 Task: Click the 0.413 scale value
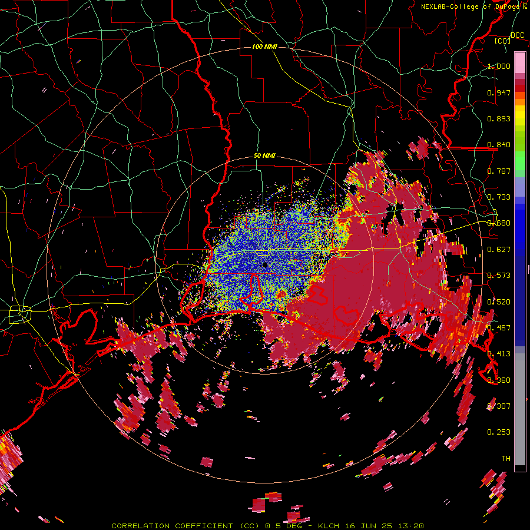point(499,354)
